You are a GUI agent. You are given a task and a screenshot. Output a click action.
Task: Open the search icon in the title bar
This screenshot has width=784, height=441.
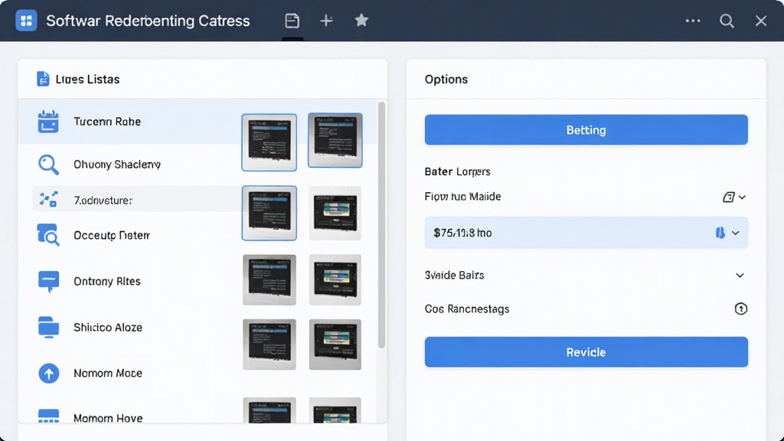coord(727,21)
